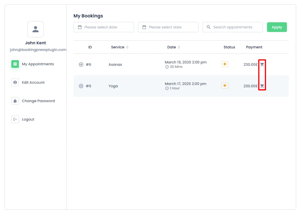
Task: Click the 230.00£ amount in Yoga row
Action: pyautogui.click(x=251, y=86)
